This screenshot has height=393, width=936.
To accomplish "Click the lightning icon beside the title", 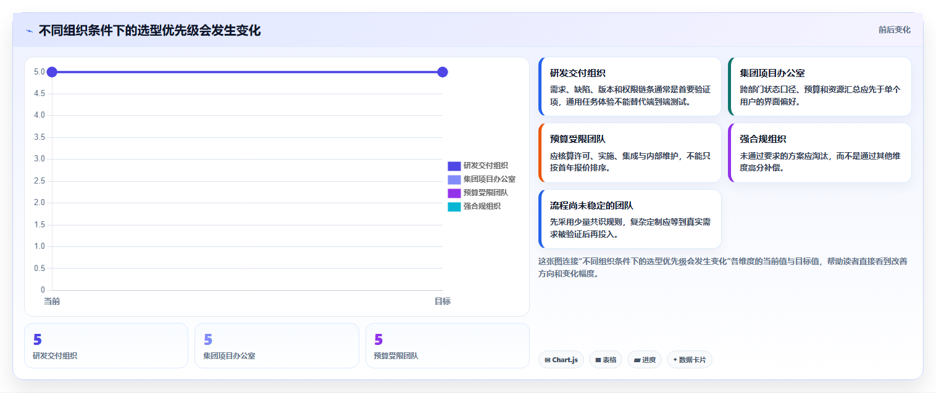I will pos(29,31).
